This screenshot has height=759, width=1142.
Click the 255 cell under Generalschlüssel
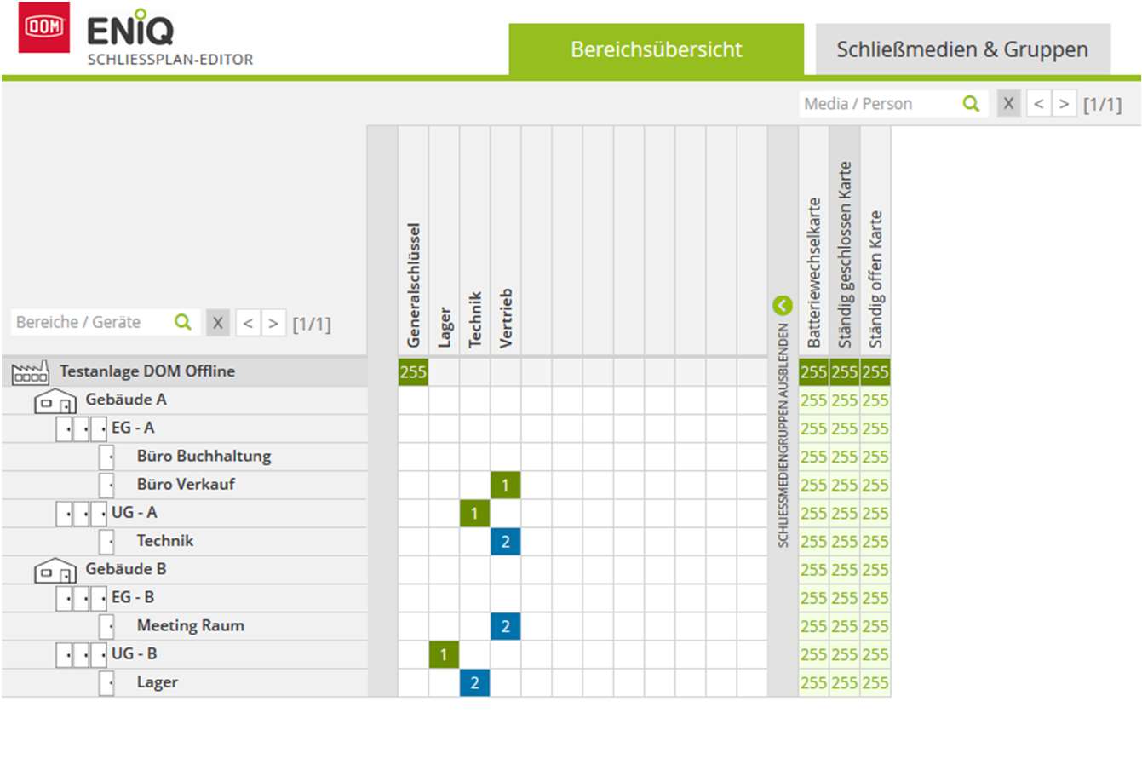[x=413, y=372]
